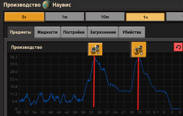The width and height of the screenshot is (183, 116).
Task: Click the 27 x-axis label
Action: 107,112
